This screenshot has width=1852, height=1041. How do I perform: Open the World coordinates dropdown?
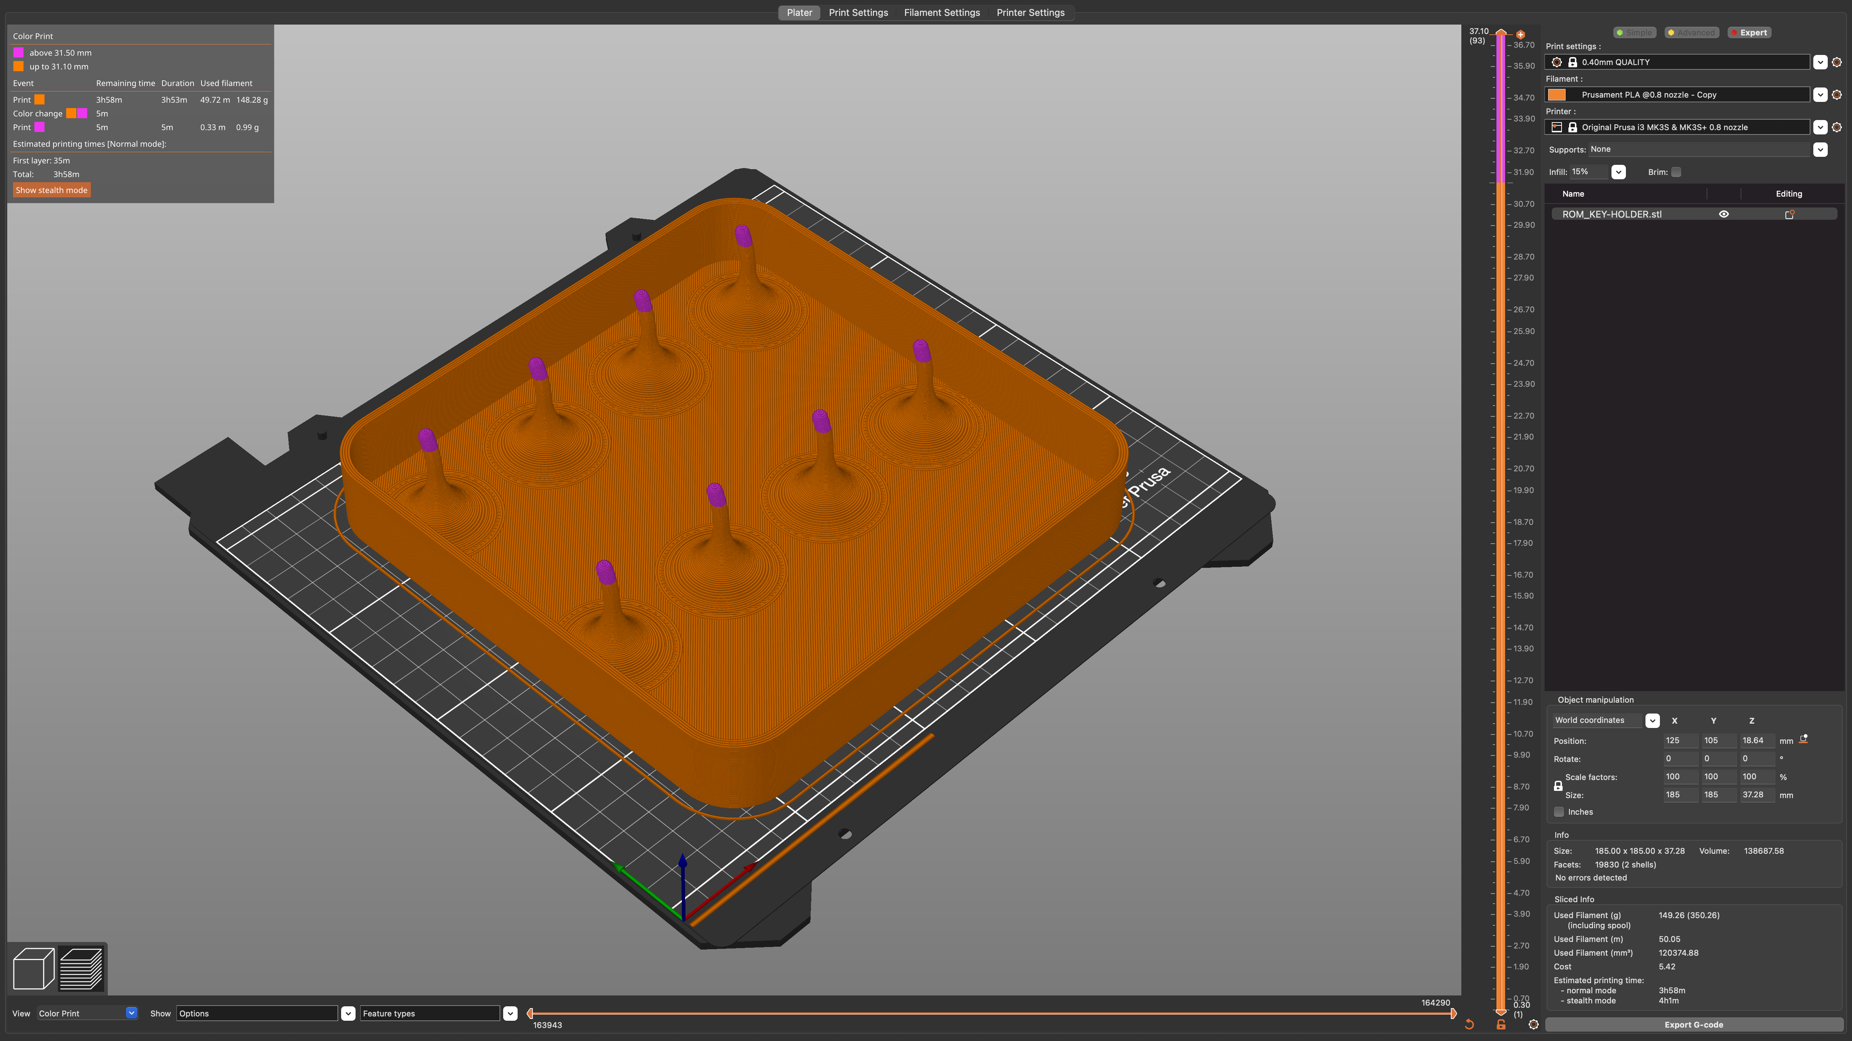tap(1652, 721)
